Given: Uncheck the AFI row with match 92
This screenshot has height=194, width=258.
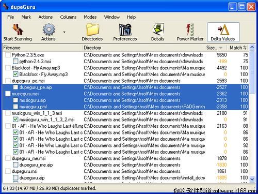Looking at the screenshot, I should click(x=15, y=145).
